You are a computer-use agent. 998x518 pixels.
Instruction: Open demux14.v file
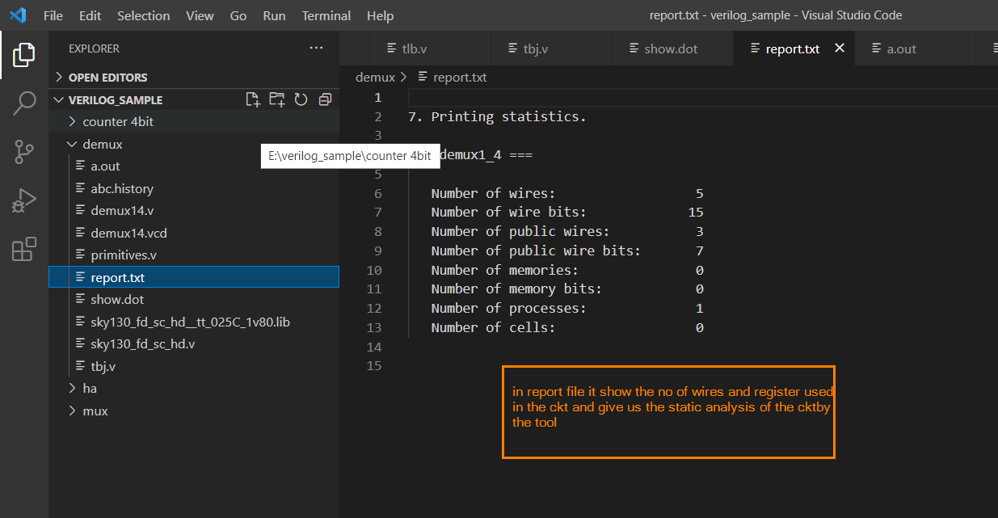[x=194, y=211]
